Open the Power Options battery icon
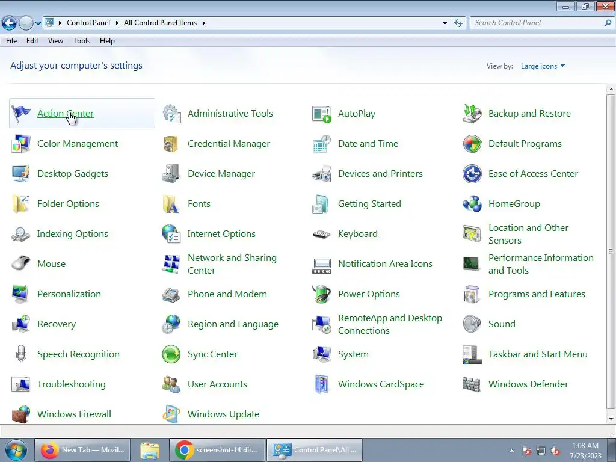Image resolution: width=616 pixels, height=462 pixels. pos(322,294)
